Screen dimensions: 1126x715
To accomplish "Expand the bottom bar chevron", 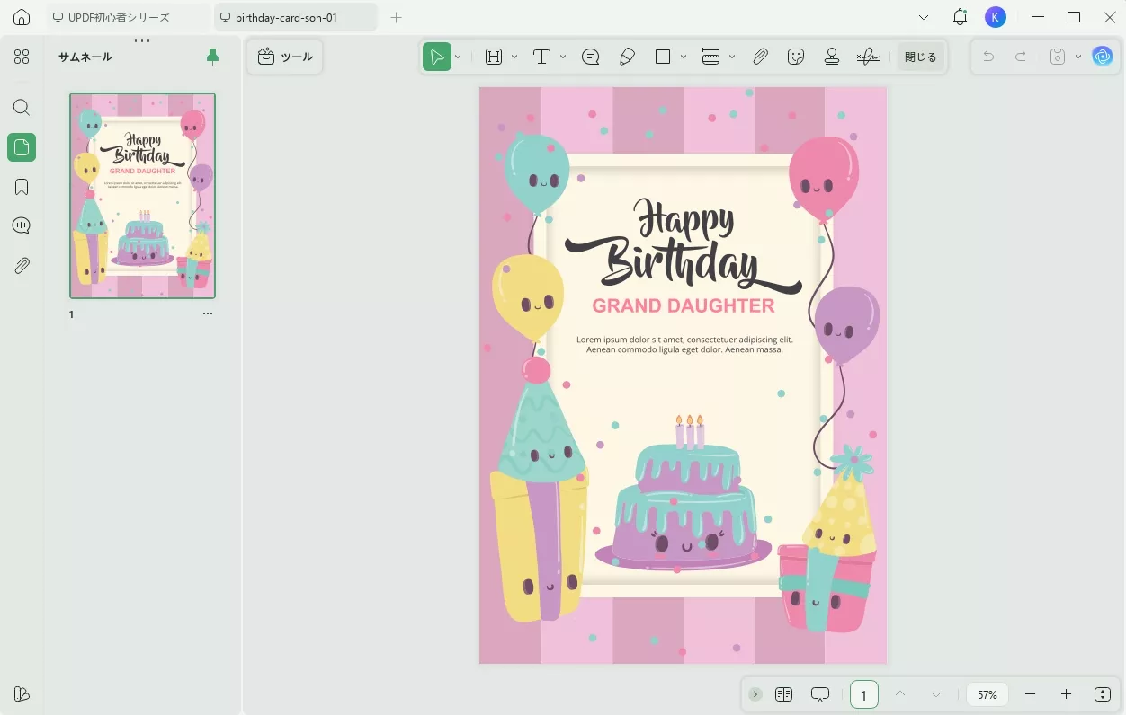I will coord(755,694).
